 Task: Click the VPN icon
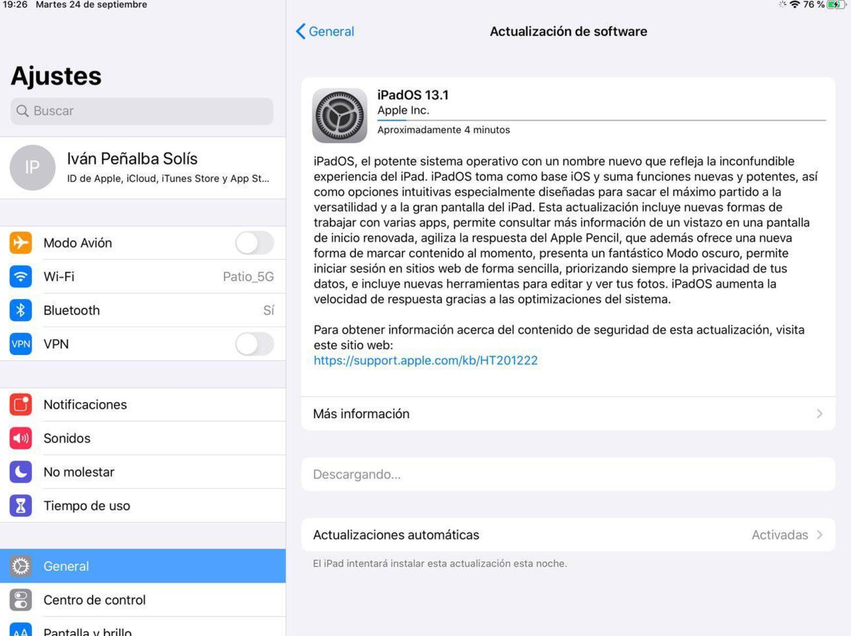[20, 344]
